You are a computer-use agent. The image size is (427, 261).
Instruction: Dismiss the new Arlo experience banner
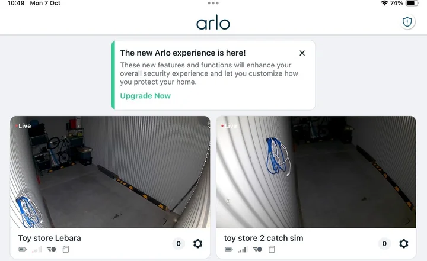click(x=302, y=53)
